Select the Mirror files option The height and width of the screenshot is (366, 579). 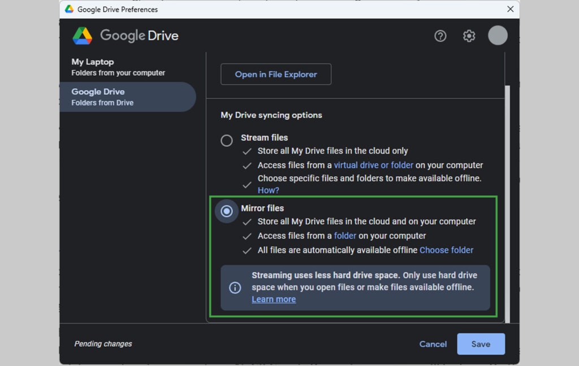pos(227,211)
